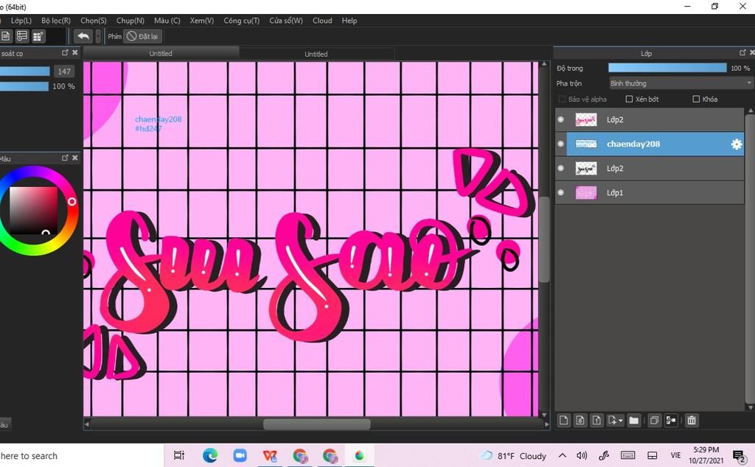Add a new 1-bit layer
Screen dimensions: 755x467
coord(596,421)
